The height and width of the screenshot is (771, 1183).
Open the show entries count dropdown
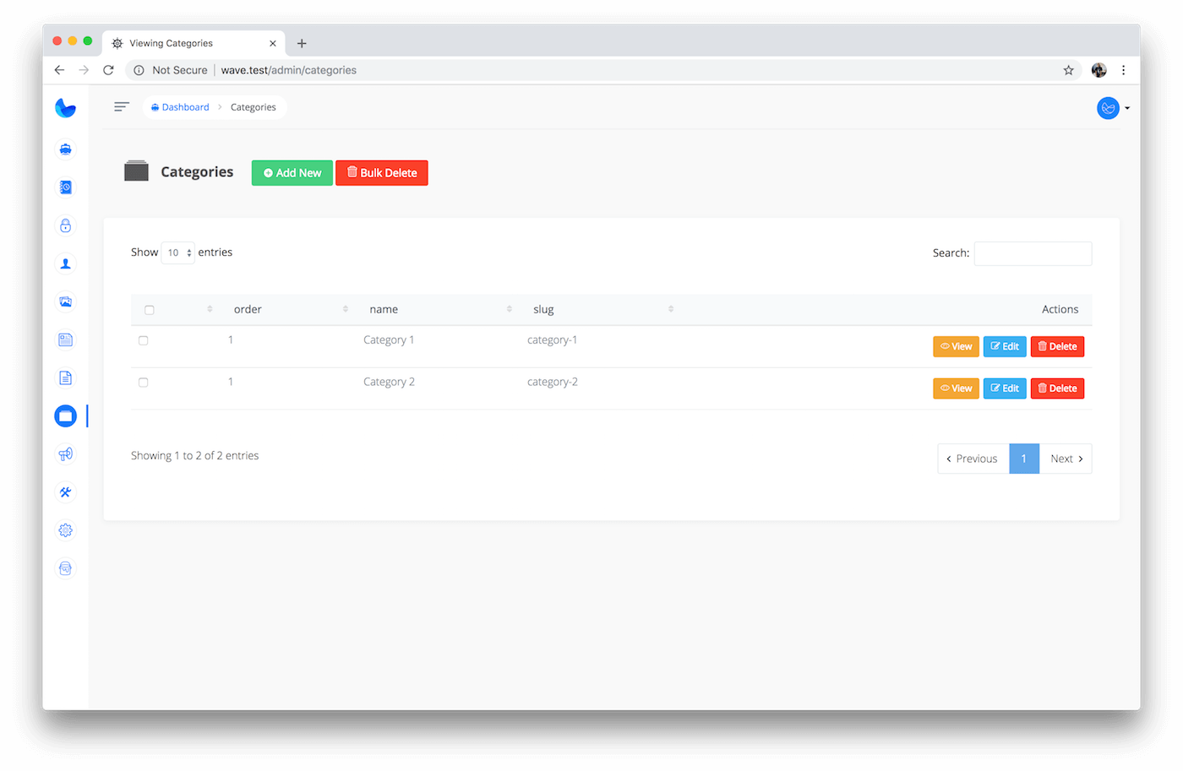(178, 252)
